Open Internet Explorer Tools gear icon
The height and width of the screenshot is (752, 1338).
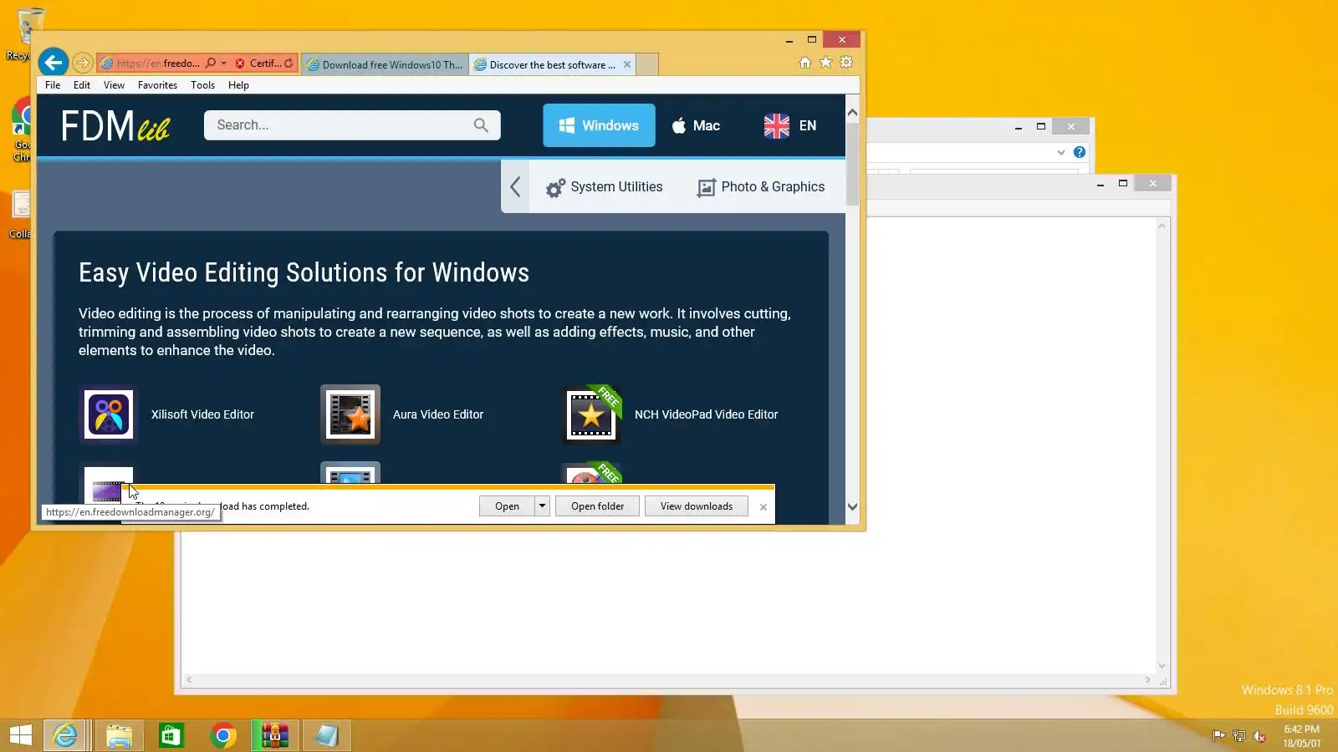846,63
